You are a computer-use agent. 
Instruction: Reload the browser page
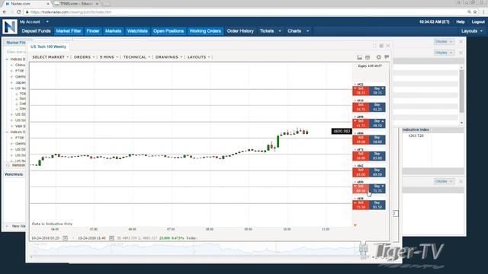point(18,12)
